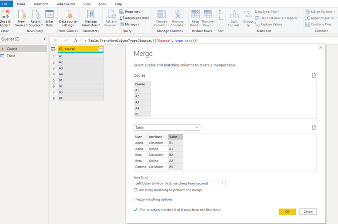Screen dimensions: 338x224
Task: Refresh the second table preview in the Merge dialog
Action: (x=314, y=128)
